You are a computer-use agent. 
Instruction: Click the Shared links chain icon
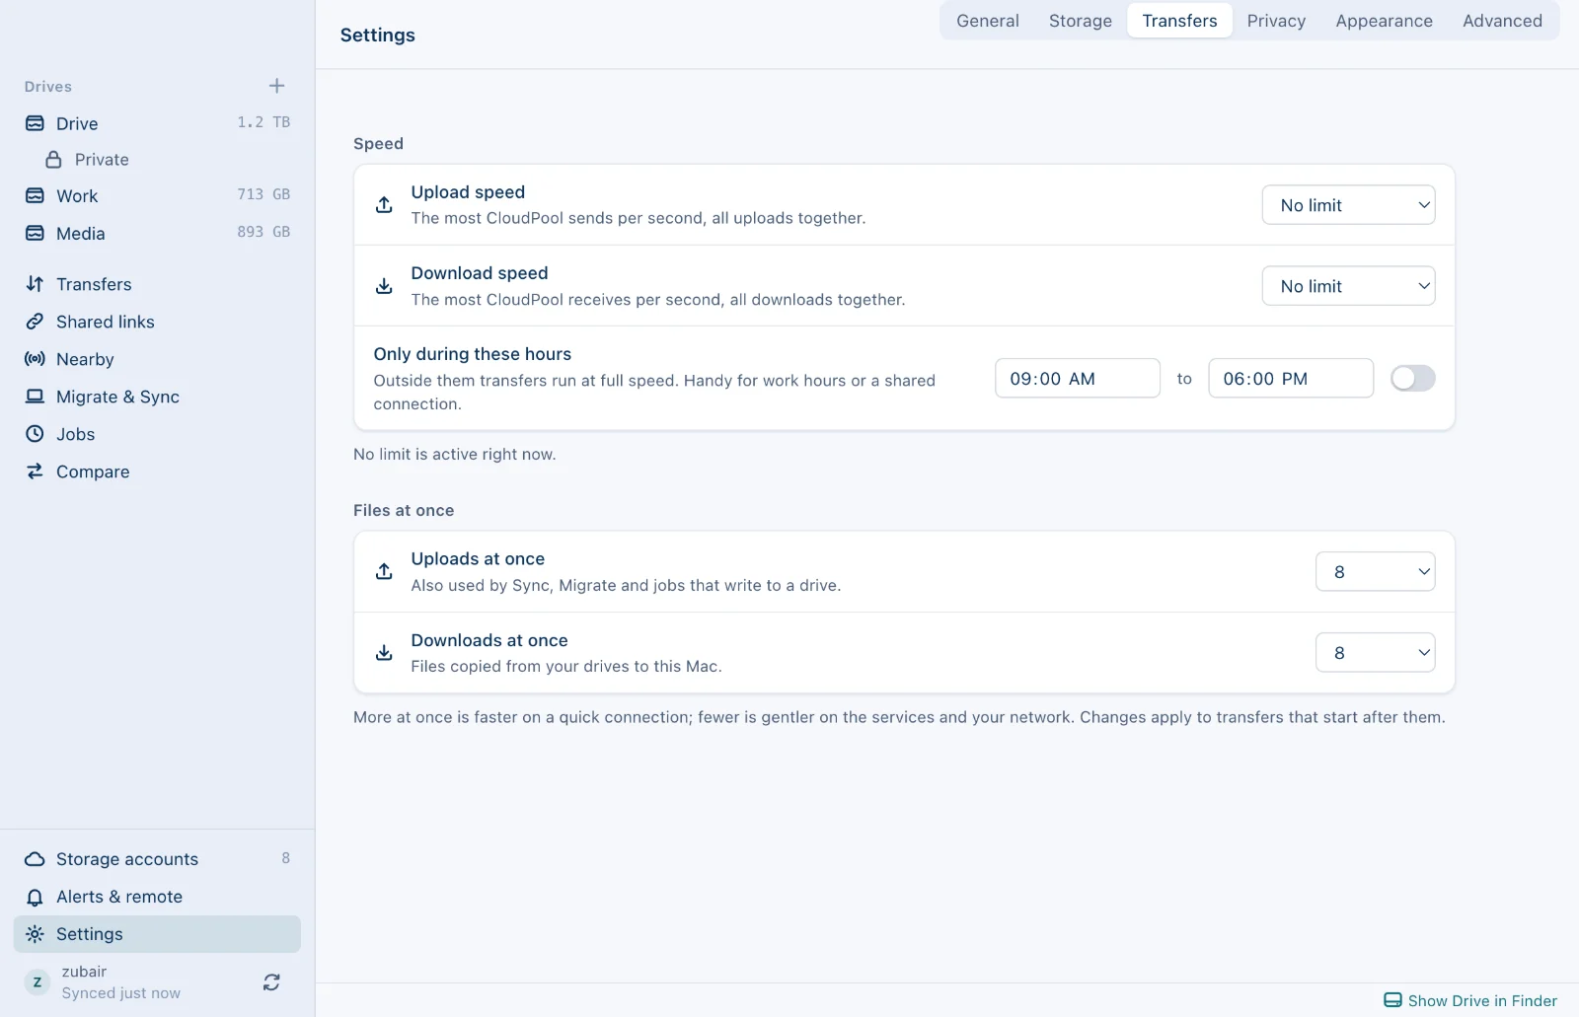35,322
